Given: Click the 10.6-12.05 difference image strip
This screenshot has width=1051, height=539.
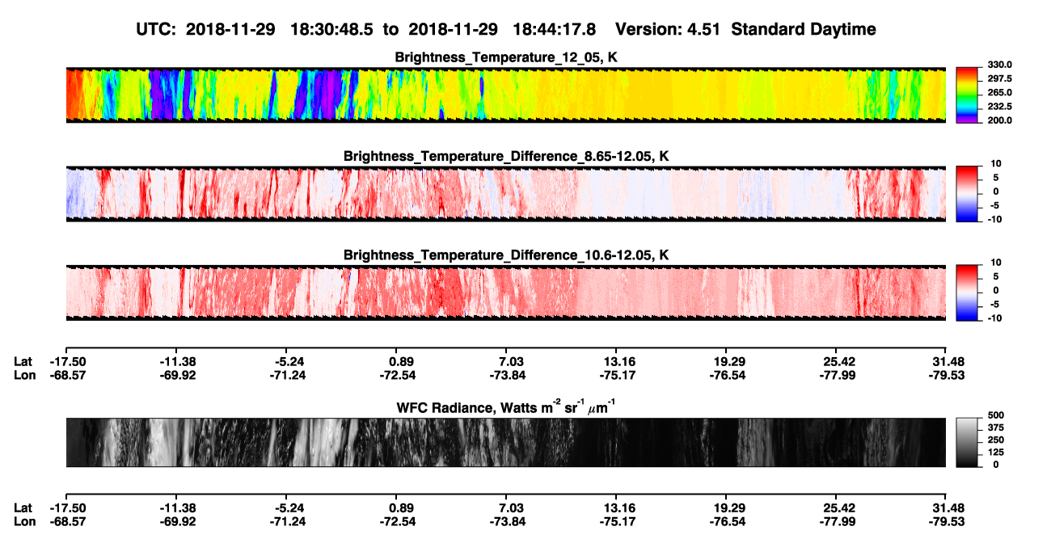Looking at the screenshot, I should pos(506,293).
